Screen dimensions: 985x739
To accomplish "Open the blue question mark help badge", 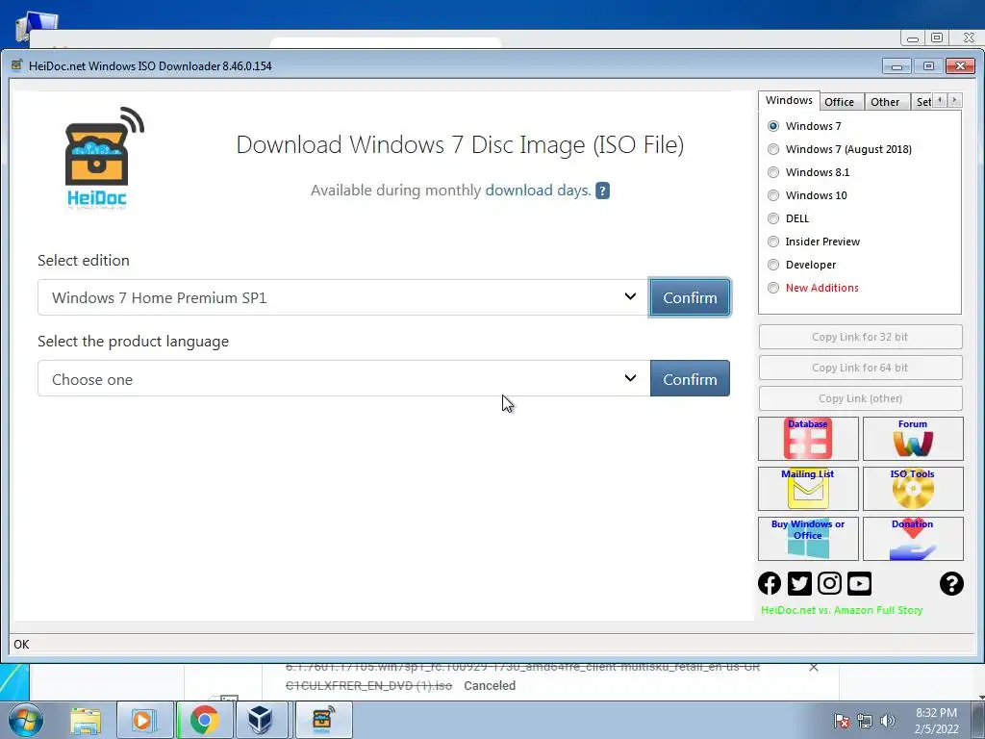I will pos(602,191).
